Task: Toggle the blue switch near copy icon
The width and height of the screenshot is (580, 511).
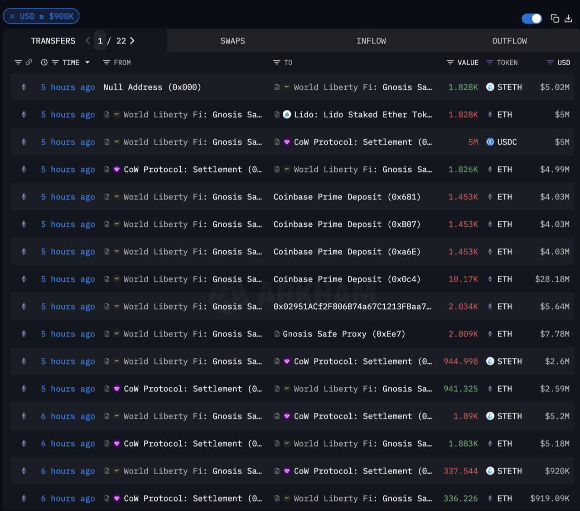Action: 532,19
